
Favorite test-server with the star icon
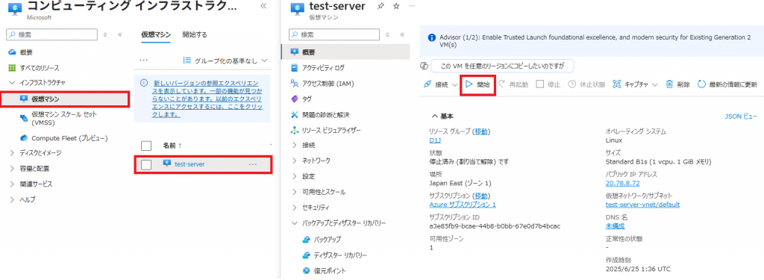pyautogui.click(x=396, y=6)
